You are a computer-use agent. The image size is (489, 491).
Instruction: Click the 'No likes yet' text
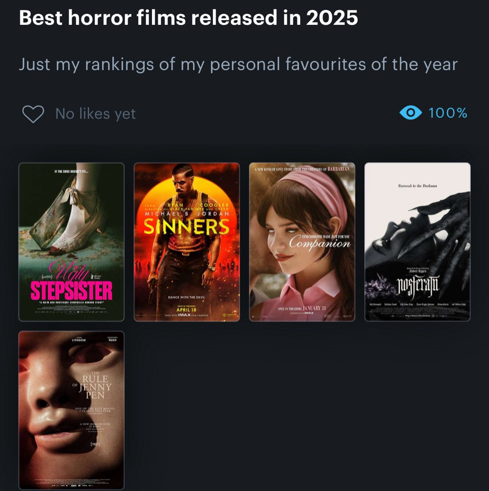tap(96, 114)
